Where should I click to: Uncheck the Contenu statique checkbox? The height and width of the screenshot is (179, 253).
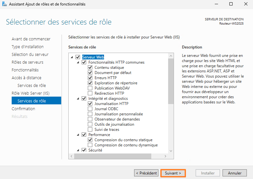90,67
